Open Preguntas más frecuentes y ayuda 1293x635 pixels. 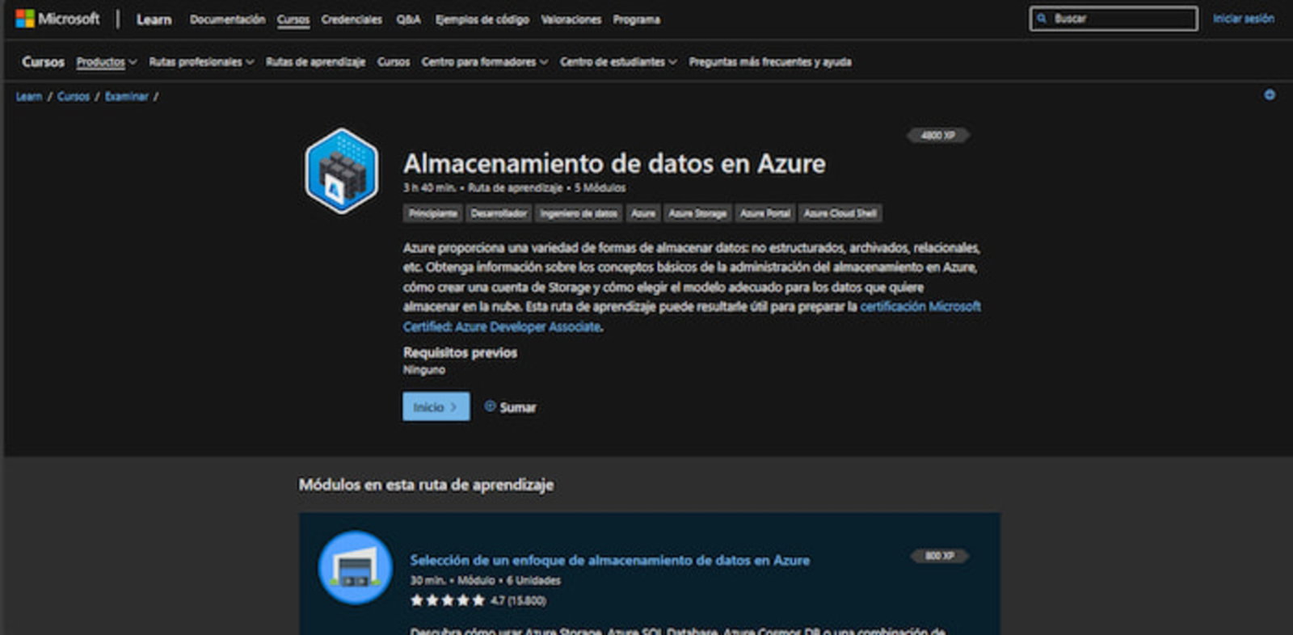pos(770,61)
